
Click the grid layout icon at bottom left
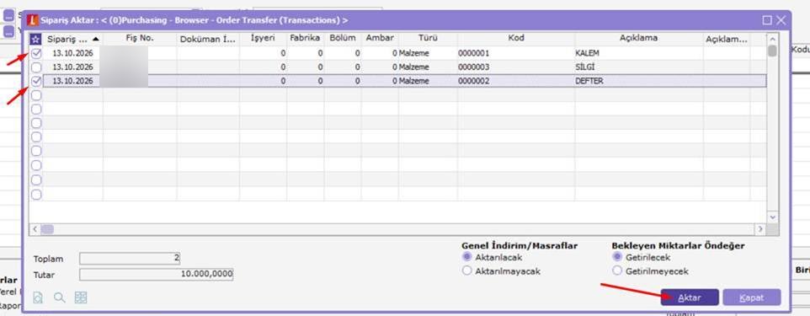pyautogui.click(x=81, y=297)
